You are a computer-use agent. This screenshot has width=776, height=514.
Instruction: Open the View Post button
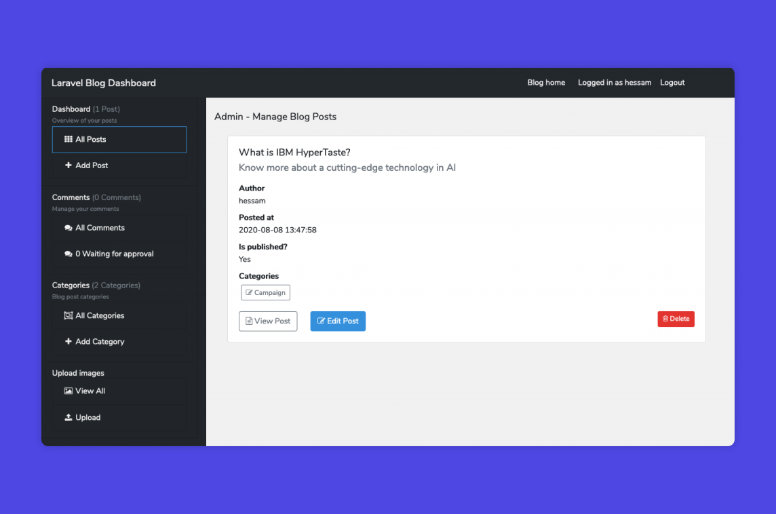click(x=268, y=321)
